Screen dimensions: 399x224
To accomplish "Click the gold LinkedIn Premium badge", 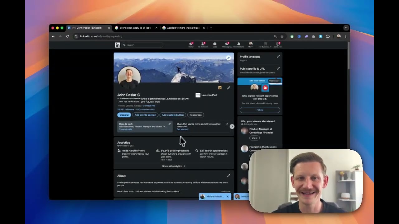I will pyautogui.click(x=220, y=88).
